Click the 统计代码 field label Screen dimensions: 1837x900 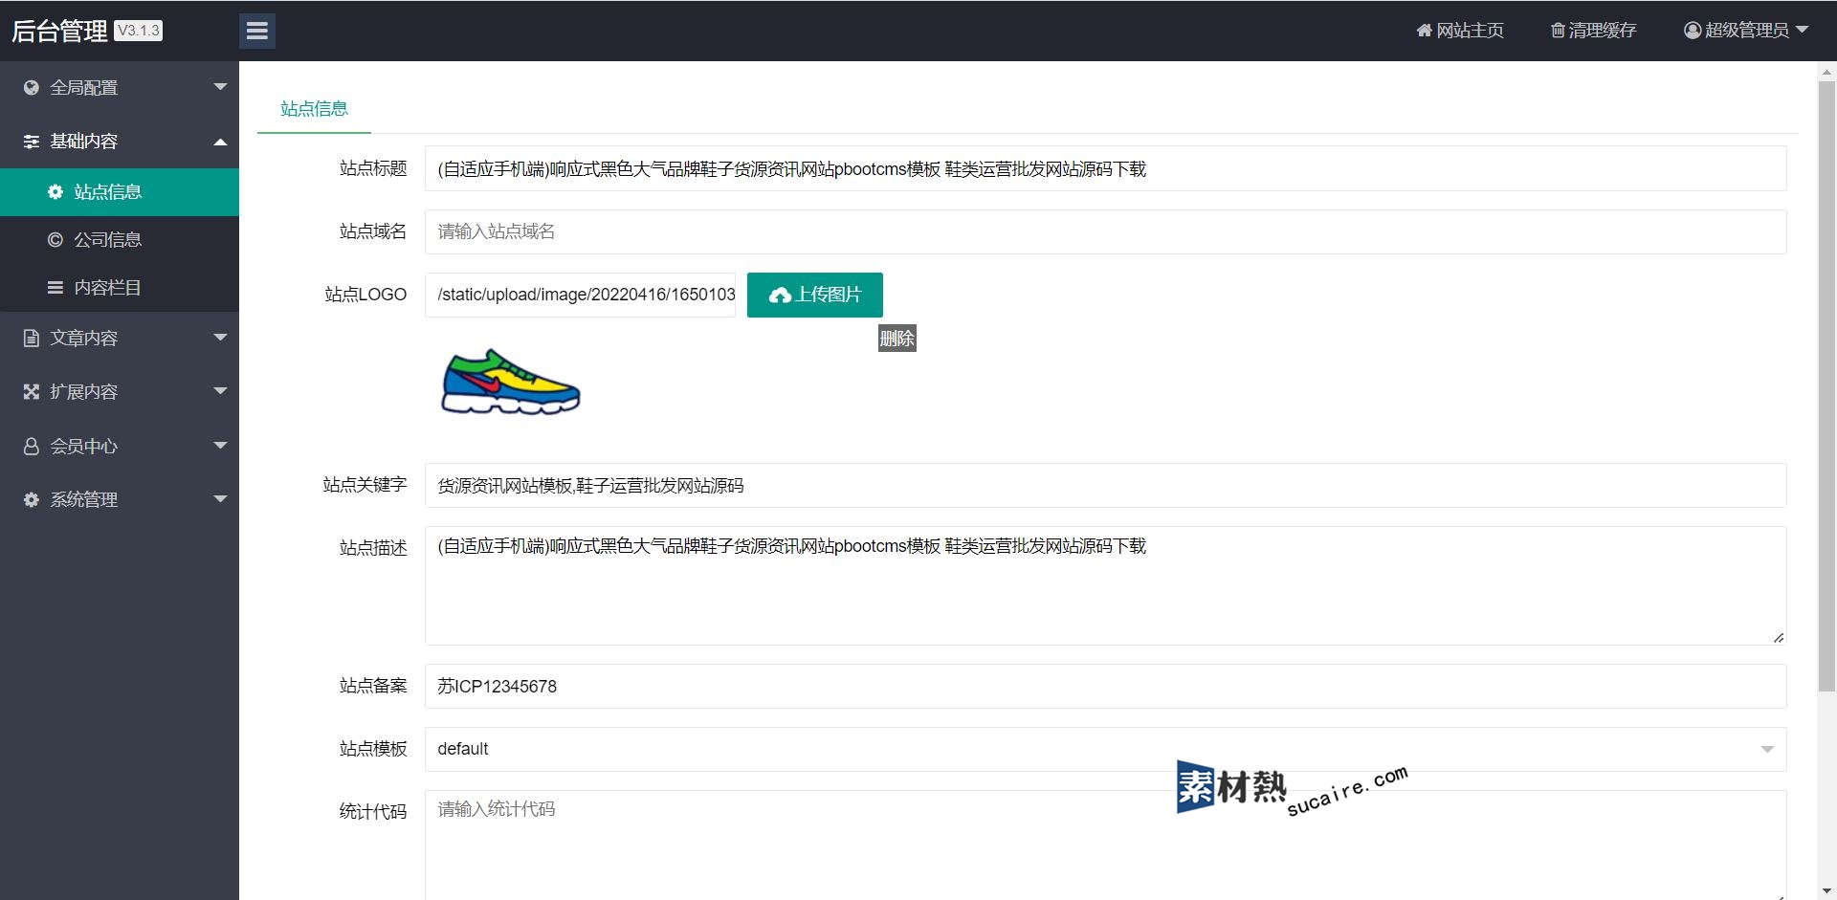pyautogui.click(x=373, y=812)
